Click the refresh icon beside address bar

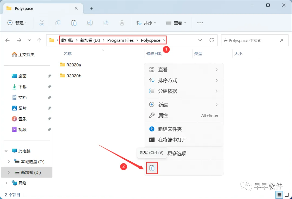(212, 40)
